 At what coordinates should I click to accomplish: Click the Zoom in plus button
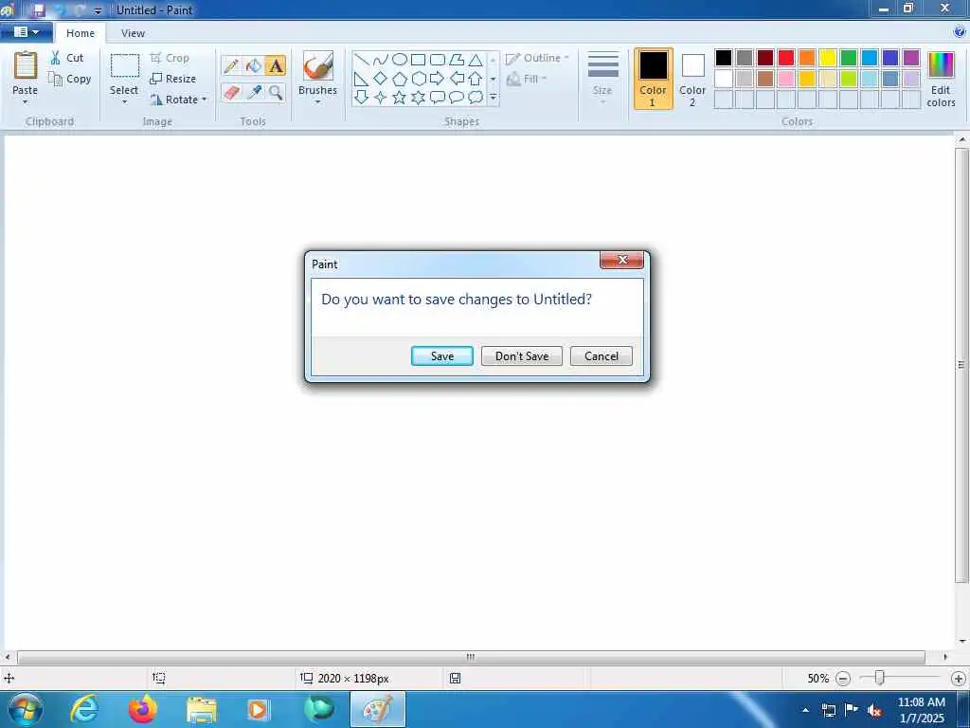958,679
